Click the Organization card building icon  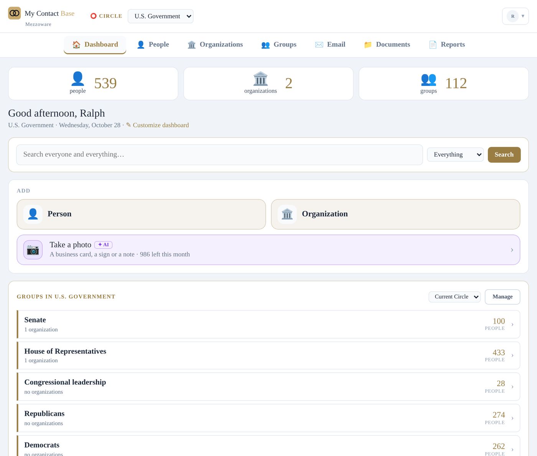tap(287, 214)
